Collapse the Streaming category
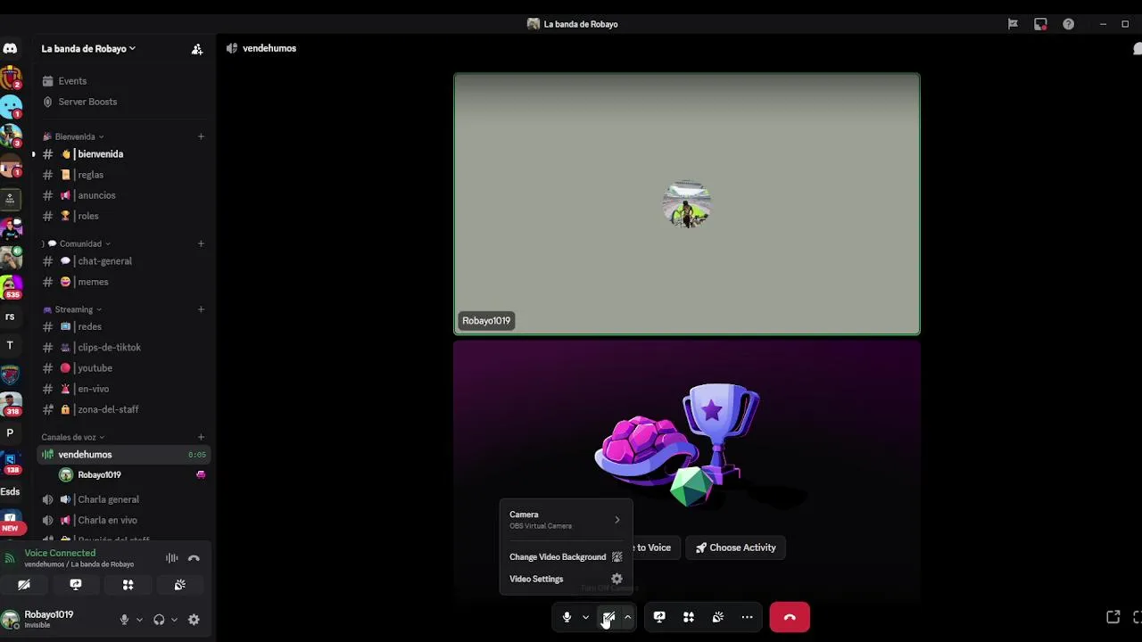Image resolution: width=1142 pixels, height=642 pixels. 73,309
